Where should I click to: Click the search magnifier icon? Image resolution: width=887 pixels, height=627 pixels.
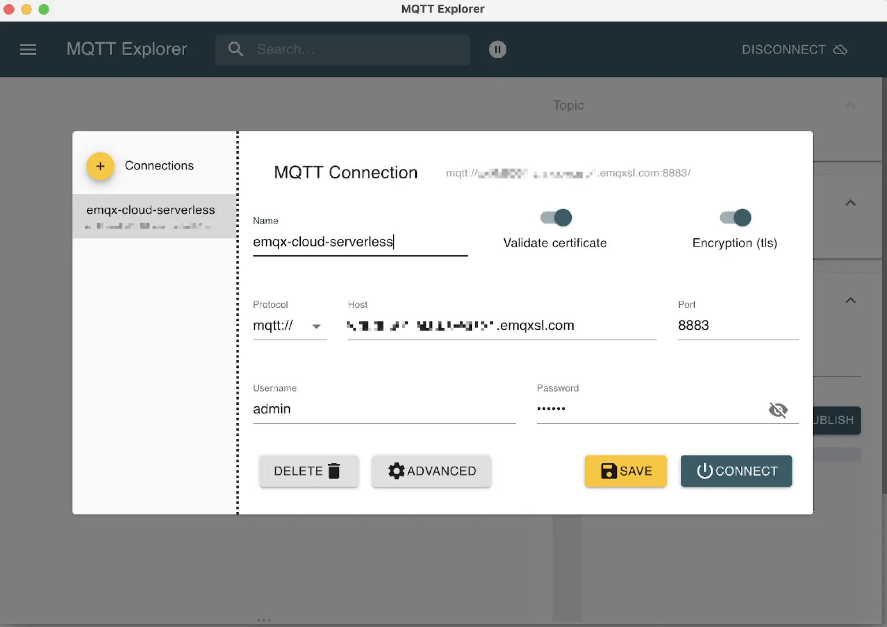point(236,49)
